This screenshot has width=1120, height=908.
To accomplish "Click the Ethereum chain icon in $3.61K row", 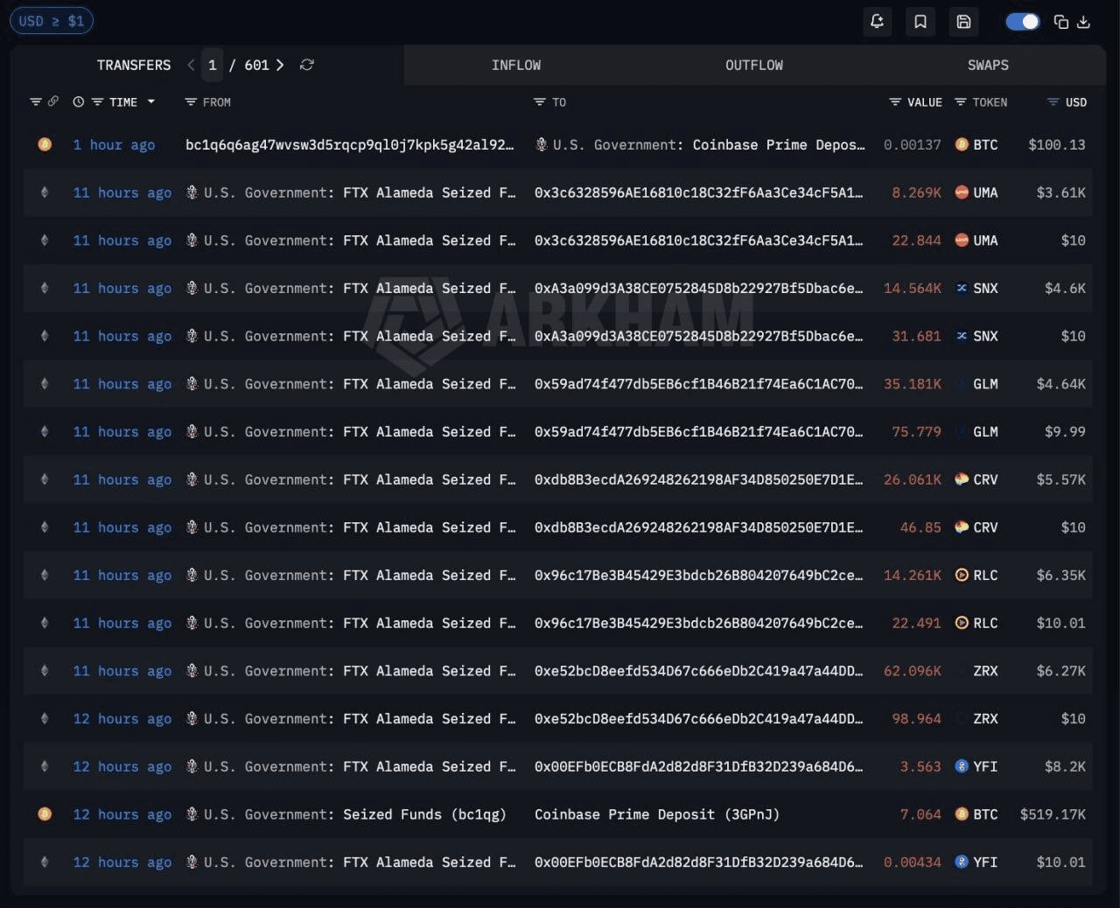I will click(x=45, y=192).
